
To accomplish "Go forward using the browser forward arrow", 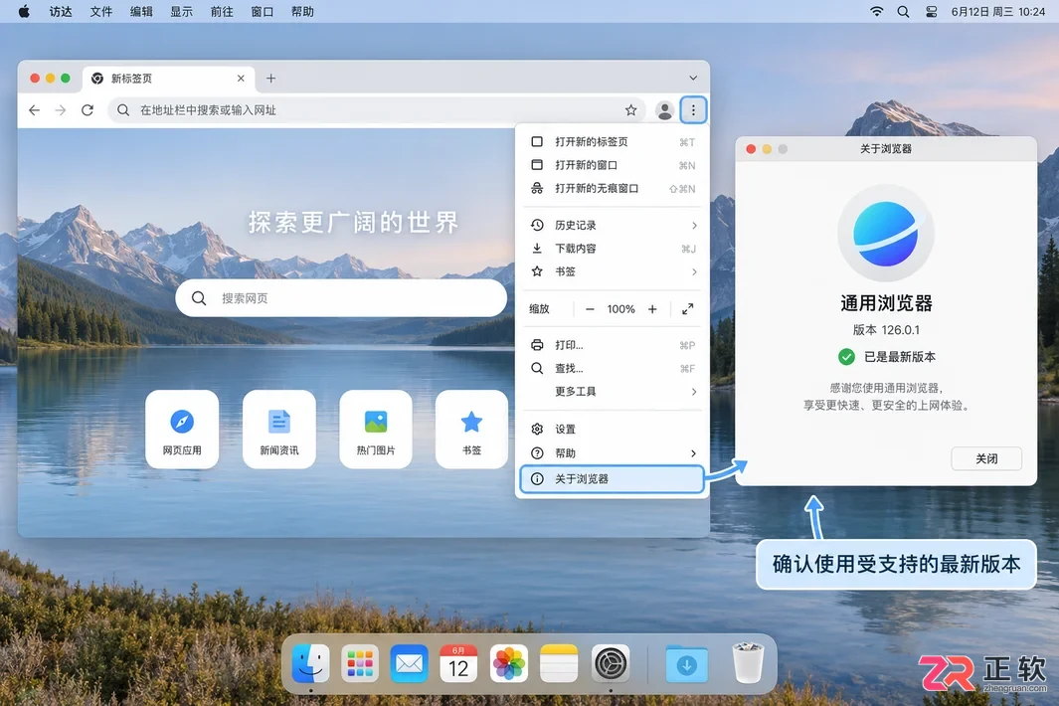I will (x=61, y=110).
